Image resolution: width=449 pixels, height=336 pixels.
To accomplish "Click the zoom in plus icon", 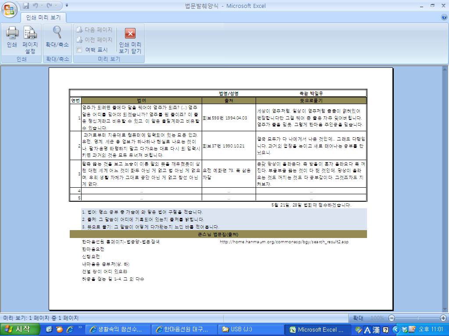I will click(443, 318).
